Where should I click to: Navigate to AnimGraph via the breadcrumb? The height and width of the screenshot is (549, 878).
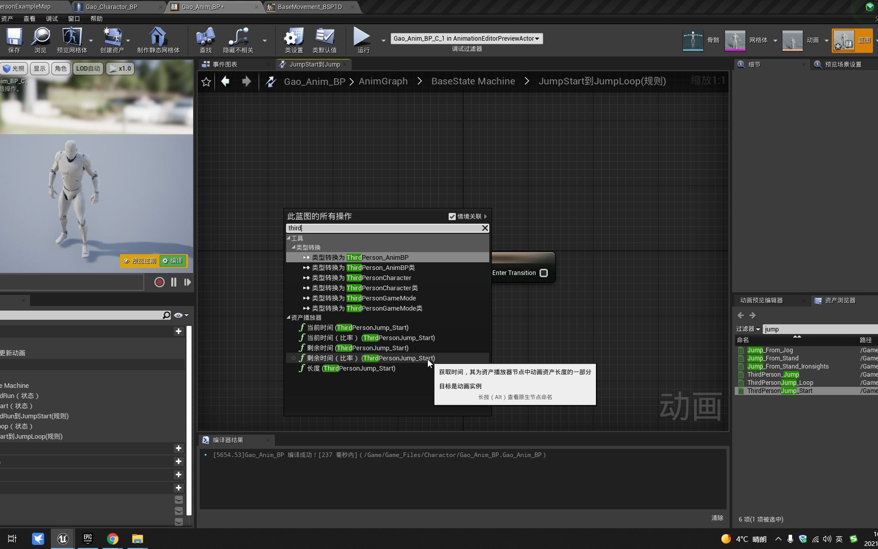tap(383, 81)
